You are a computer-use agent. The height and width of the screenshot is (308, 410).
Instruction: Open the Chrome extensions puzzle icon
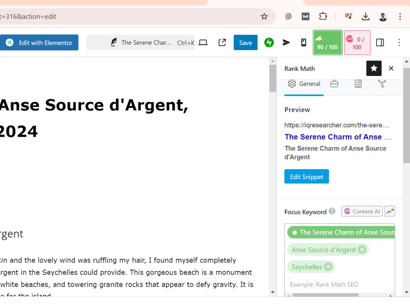pos(323,16)
